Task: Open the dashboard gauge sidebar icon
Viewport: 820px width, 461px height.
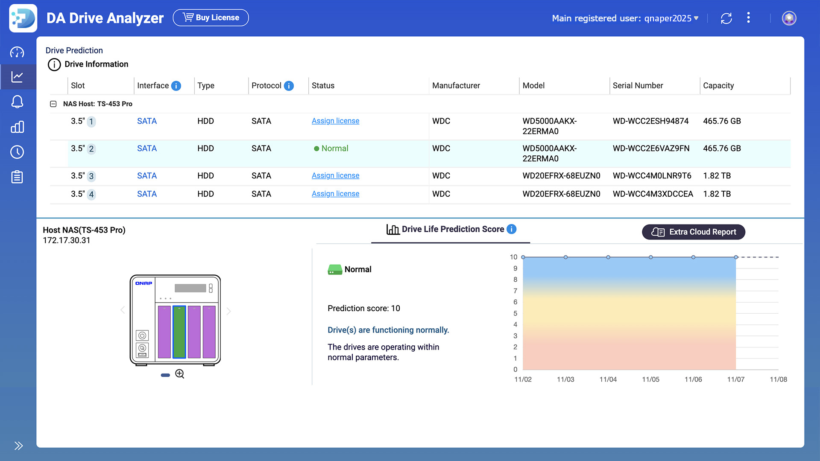Action: tap(17, 53)
